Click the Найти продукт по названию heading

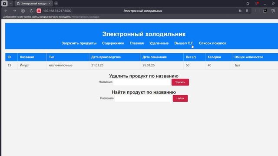click(x=144, y=92)
